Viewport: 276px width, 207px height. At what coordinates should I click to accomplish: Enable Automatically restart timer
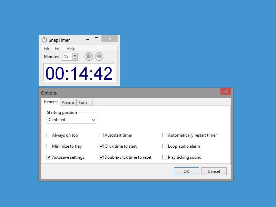point(165,135)
